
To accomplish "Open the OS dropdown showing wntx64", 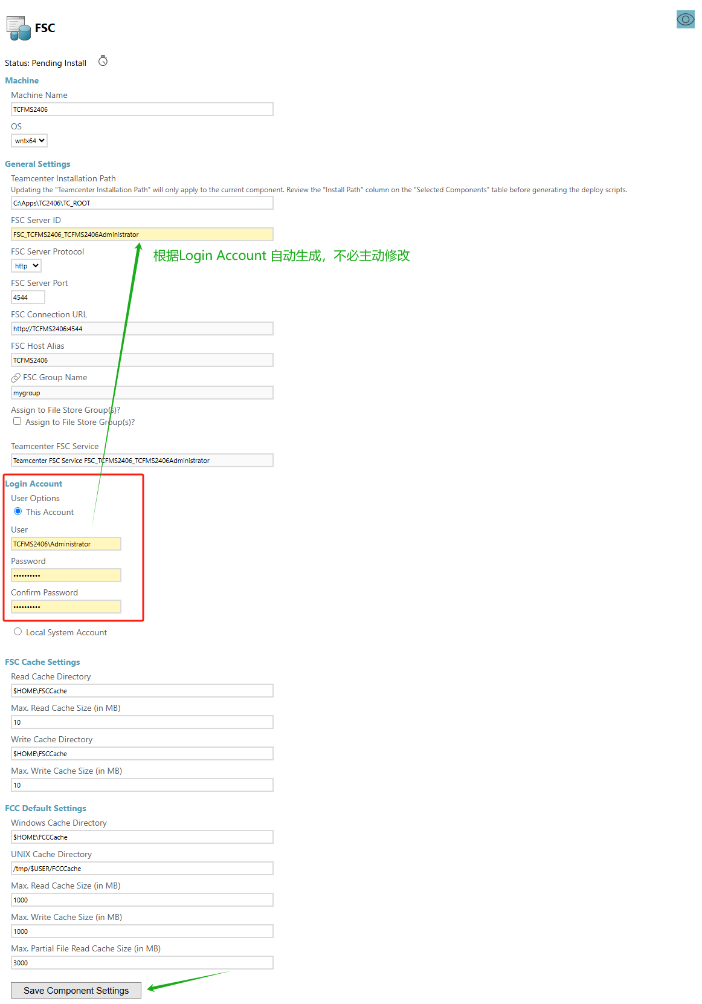I will click(29, 141).
